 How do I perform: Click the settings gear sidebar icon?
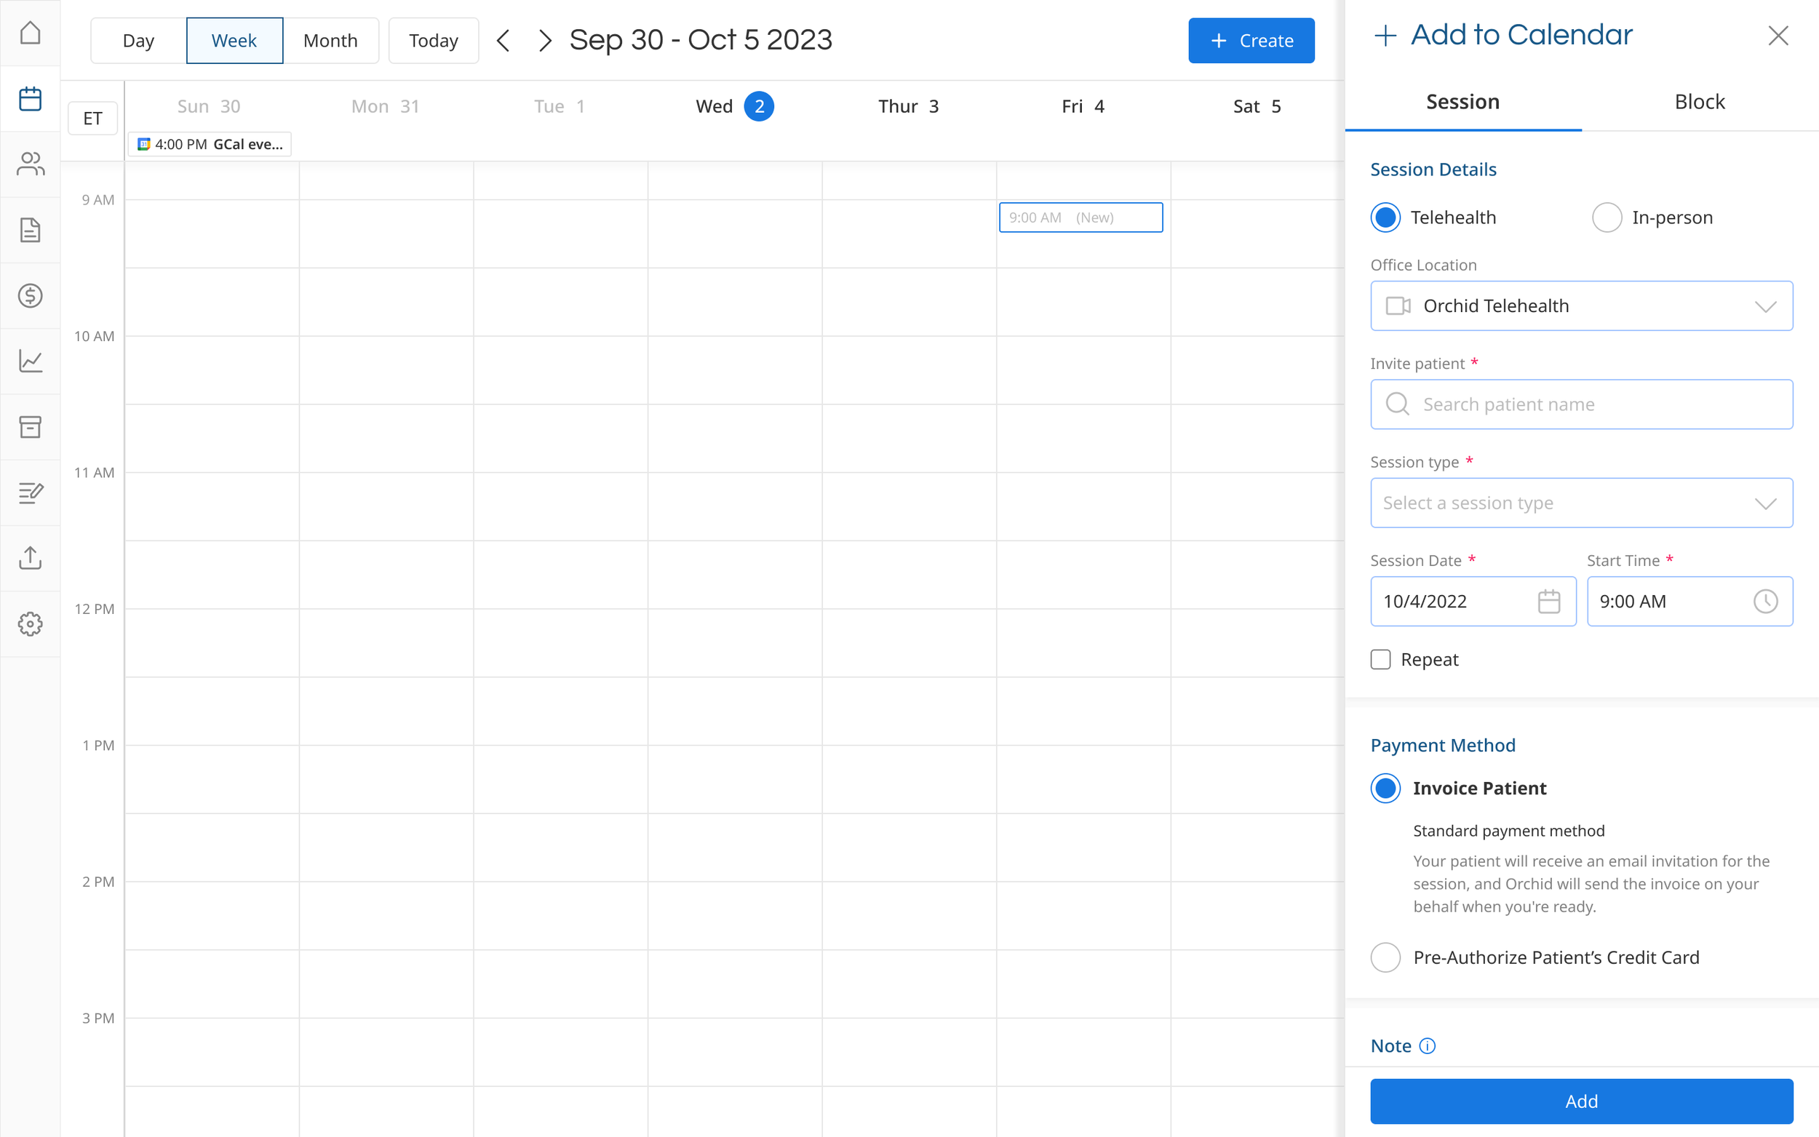tap(30, 624)
